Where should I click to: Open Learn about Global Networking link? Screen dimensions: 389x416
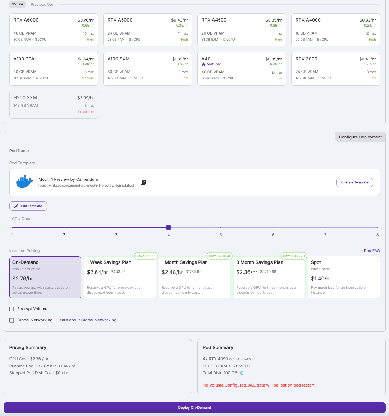pos(87,320)
